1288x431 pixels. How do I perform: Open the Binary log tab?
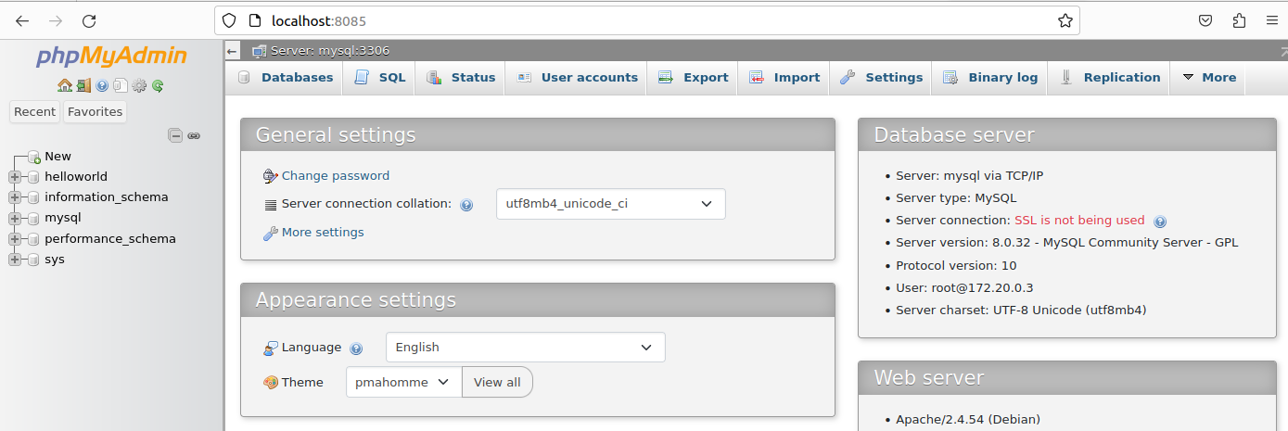point(990,78)
